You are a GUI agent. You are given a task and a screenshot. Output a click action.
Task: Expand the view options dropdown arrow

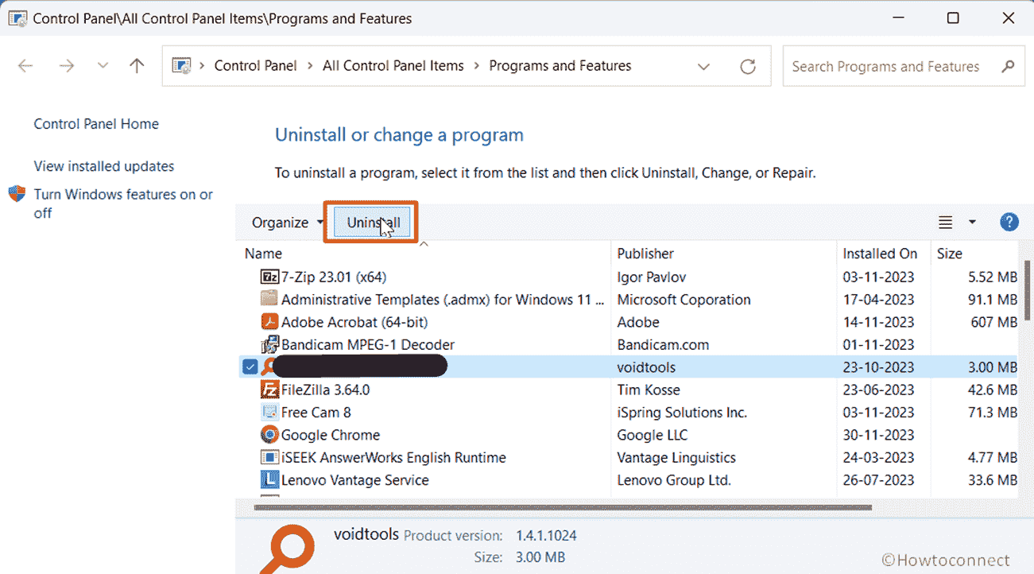pos(972,223)
